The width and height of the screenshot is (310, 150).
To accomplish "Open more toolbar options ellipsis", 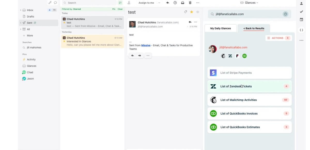I will click(198, 3).
